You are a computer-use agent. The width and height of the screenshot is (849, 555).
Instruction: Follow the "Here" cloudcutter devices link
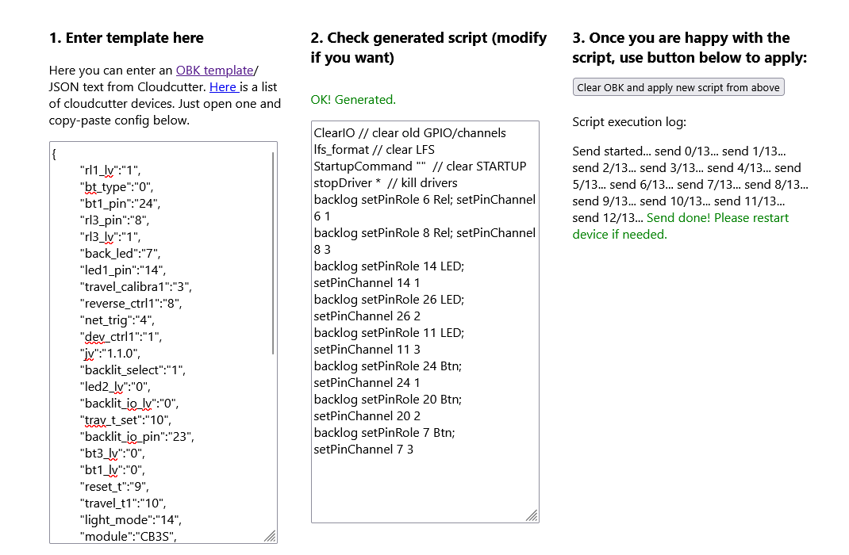click(x=223, y=87)
